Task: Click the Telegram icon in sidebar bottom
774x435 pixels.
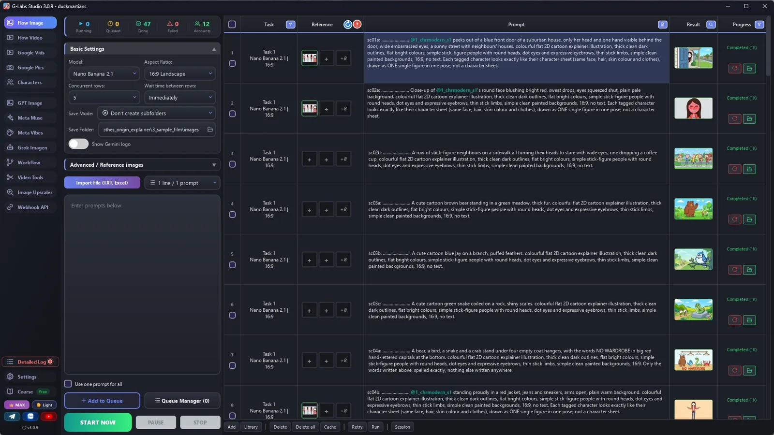Action: (12, 416)
